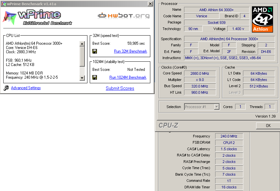Click the CPU List scroll down arrow
Viewport: 280px width, 191px height.
tap(82, 78)
